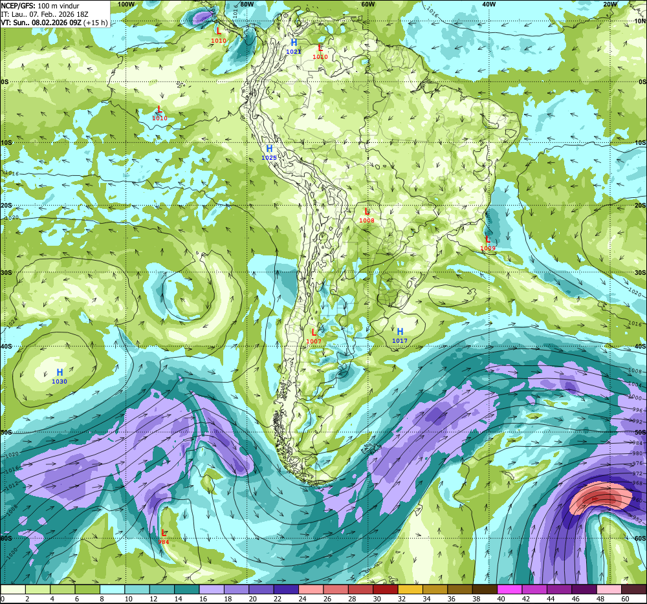Viewport: 647px width, 604px height.
Task: Select the green swatch between 6 and 8
Action: [x=87, y=590]
